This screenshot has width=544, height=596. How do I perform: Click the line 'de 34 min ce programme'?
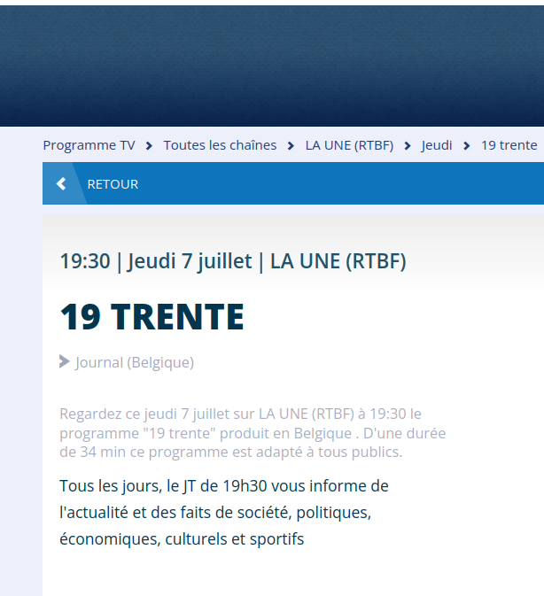click(230, 453)
